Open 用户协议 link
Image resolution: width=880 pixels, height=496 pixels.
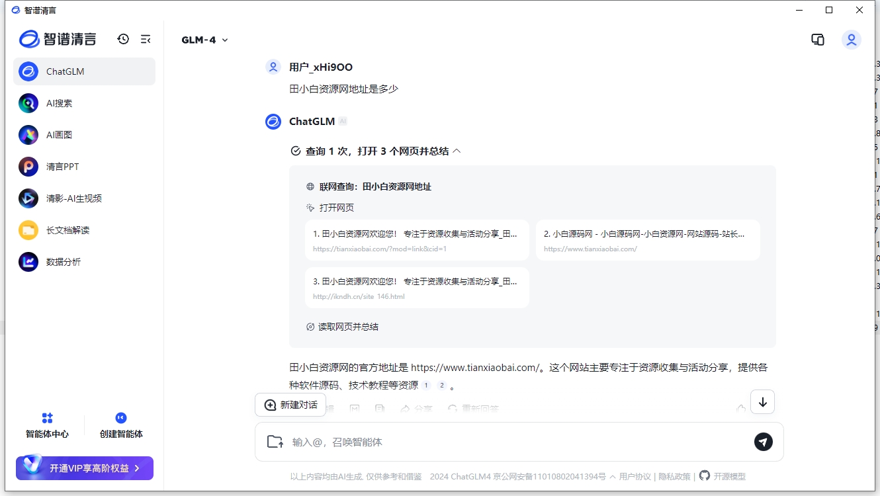tap(635, 476)
